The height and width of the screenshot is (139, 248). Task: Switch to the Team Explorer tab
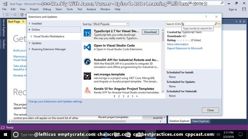coord(201,121)
